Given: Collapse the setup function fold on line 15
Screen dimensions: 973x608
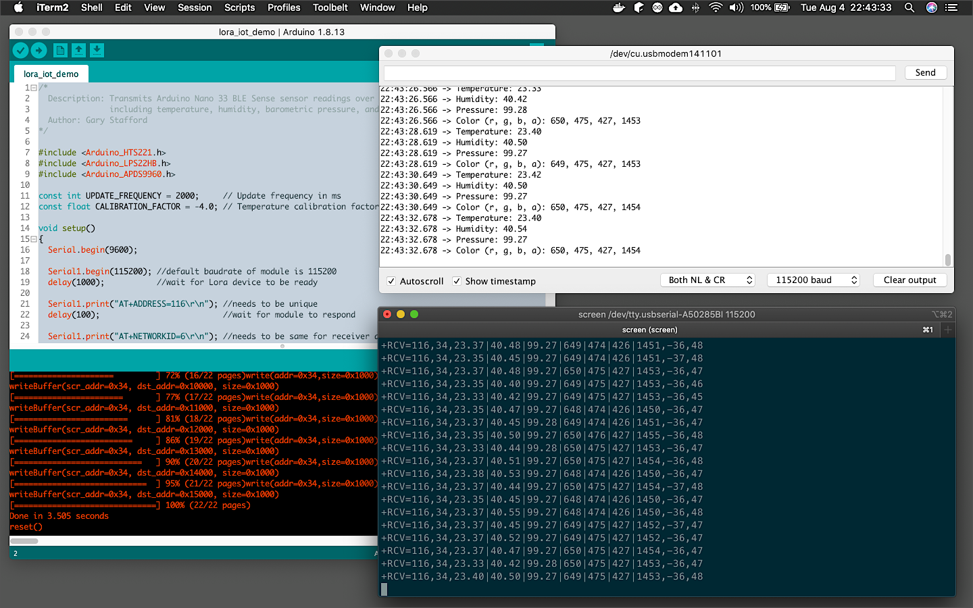Looking at the screenshot, I should (x=34, y=239).
